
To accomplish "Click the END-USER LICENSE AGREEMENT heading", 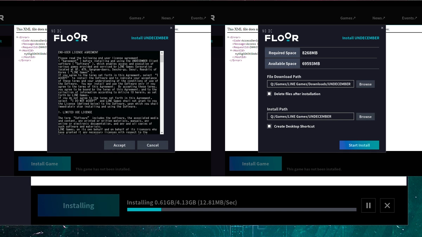I will [78, 52].
